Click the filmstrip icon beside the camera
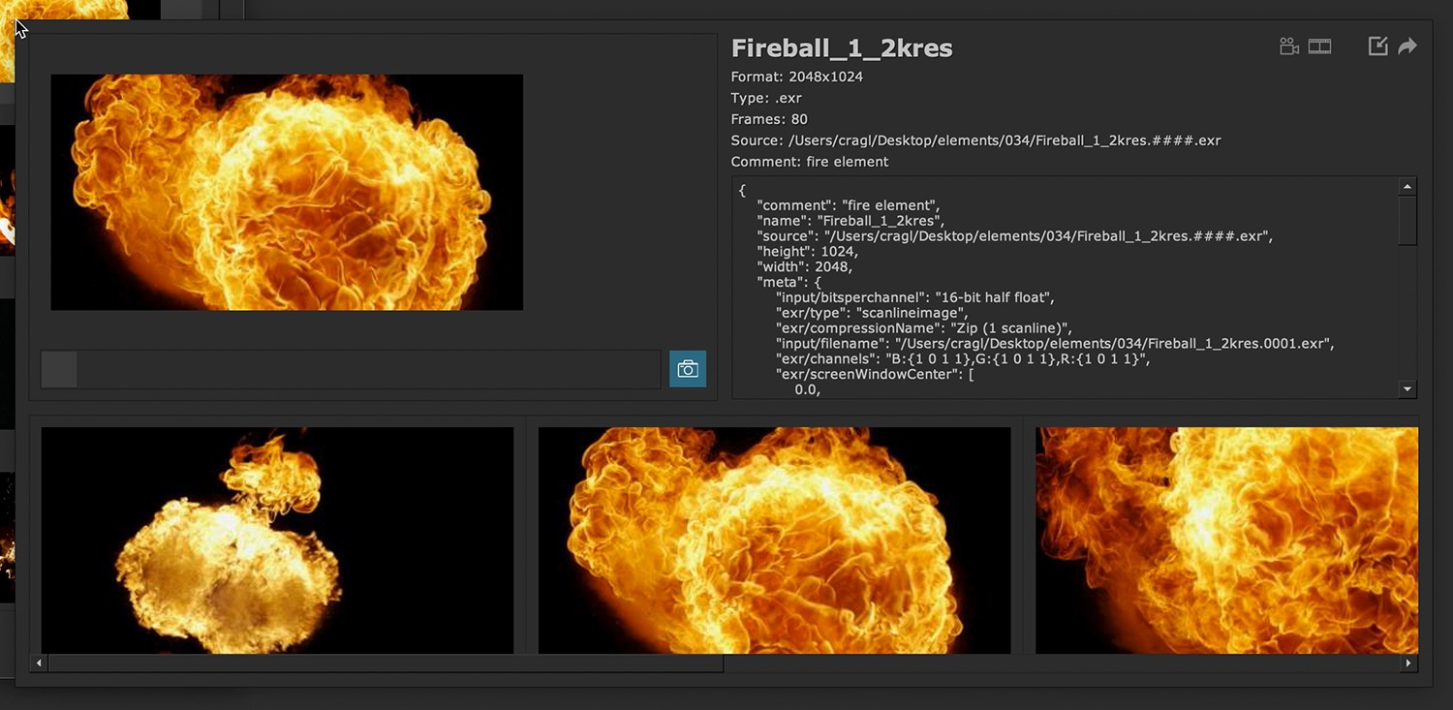 (x=1319, y=46)
